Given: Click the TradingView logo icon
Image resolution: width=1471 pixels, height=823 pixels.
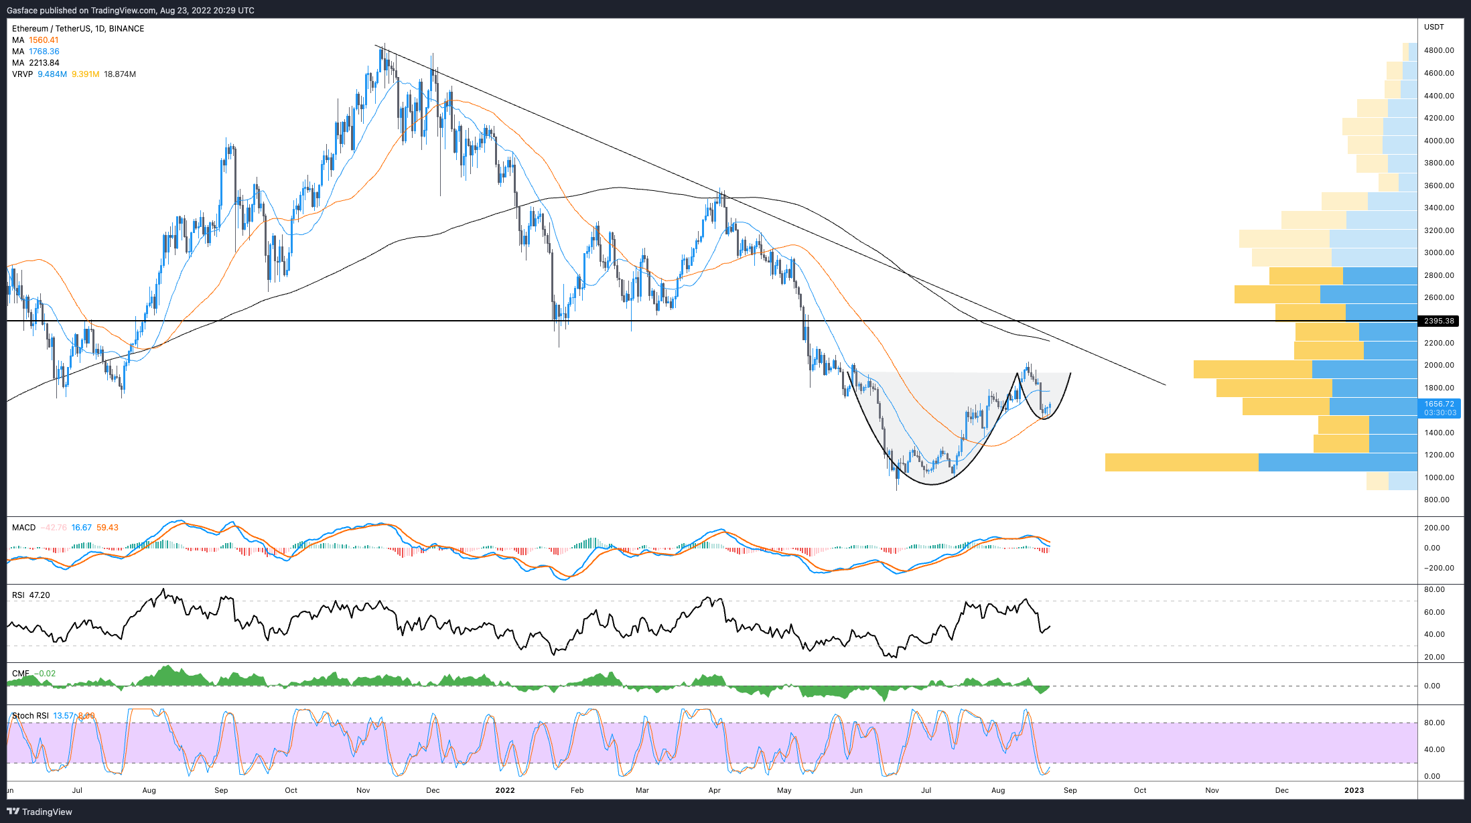Looking at the screenshot, I should 13,812.
